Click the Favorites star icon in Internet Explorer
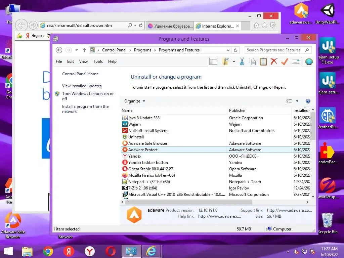 tap(264, 25)
